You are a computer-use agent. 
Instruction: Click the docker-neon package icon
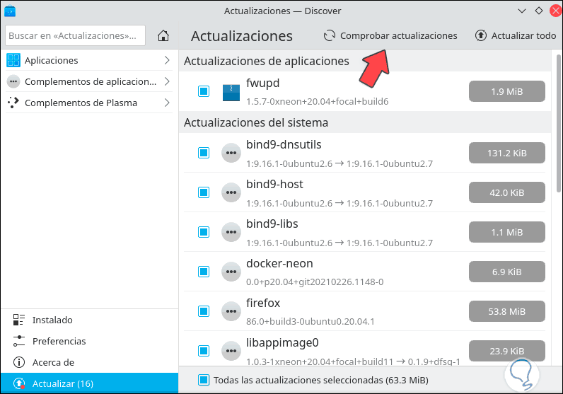231,272
